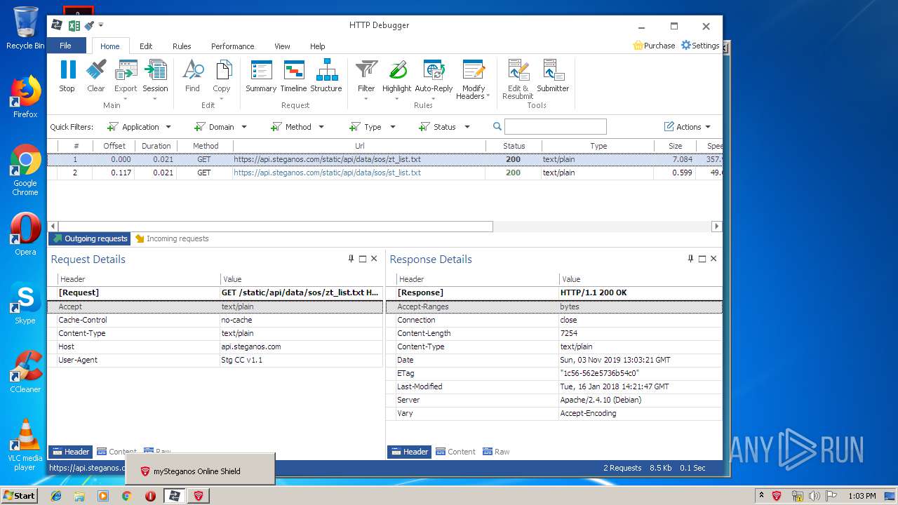Viewport: 898px width, 505px height.
Task: Open the Status quick filter dropdown
Action: [x=444, y=127]
